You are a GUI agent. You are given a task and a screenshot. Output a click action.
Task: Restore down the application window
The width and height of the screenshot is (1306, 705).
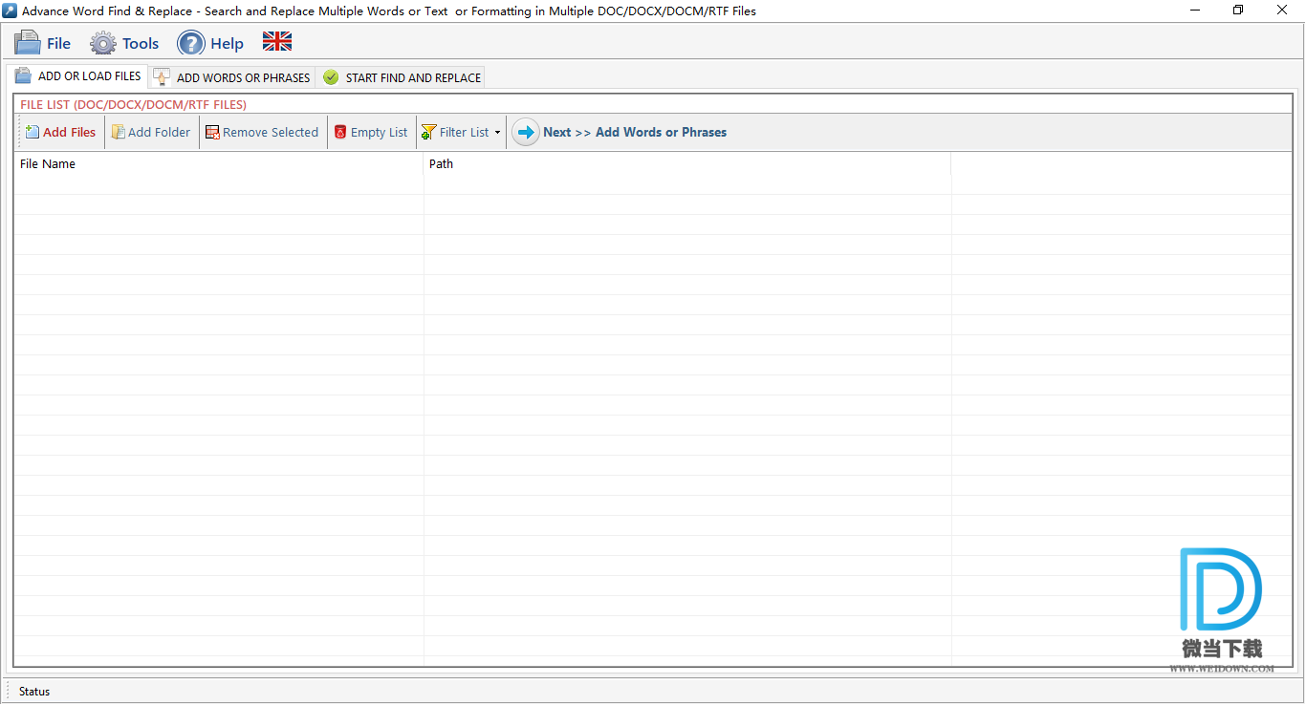pos(1239,11)
